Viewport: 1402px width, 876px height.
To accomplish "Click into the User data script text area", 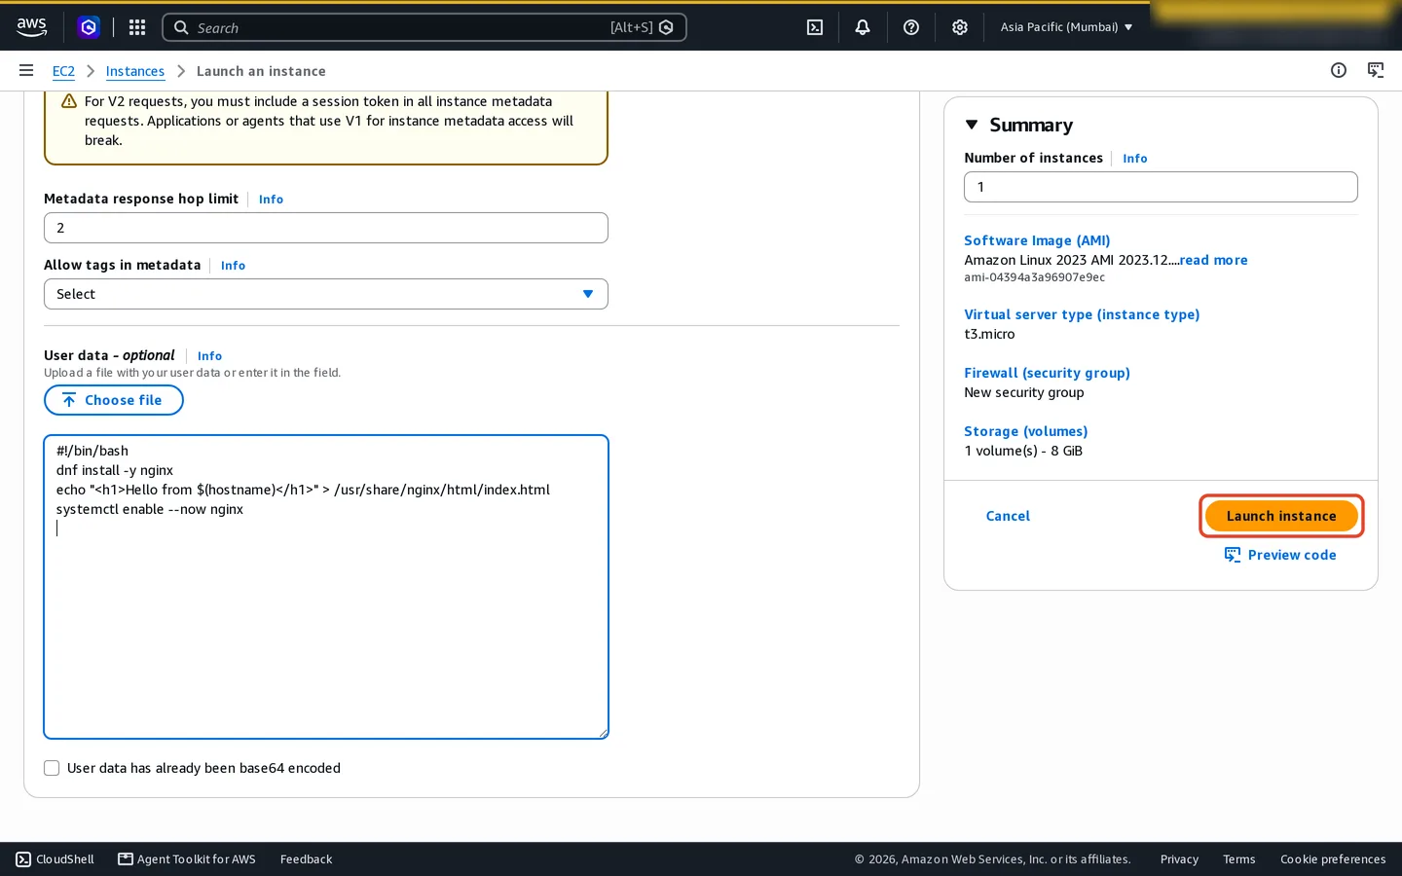I will tap(326, 587).
